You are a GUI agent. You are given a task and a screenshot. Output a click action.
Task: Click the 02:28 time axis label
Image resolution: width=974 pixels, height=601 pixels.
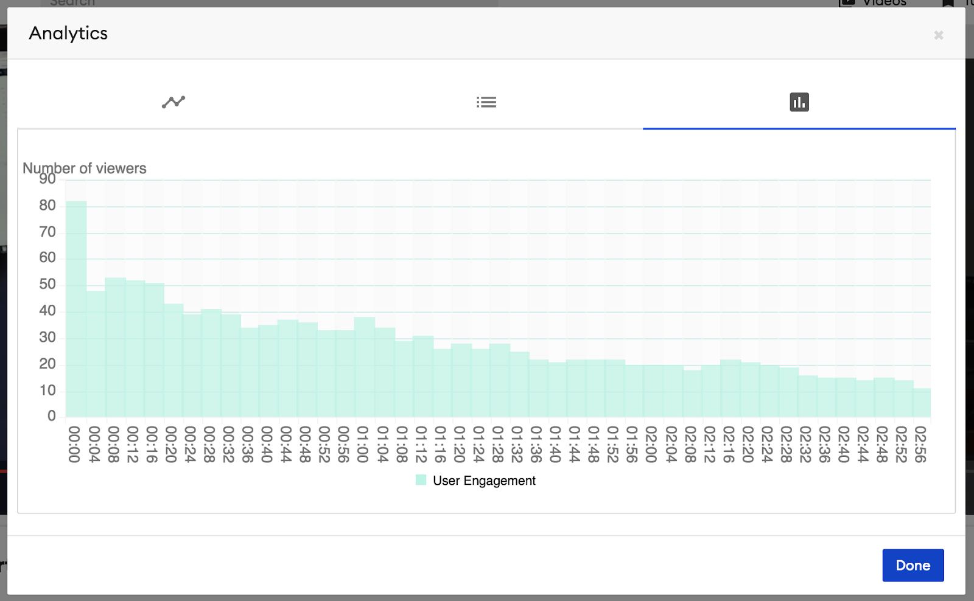click(785, 445)
